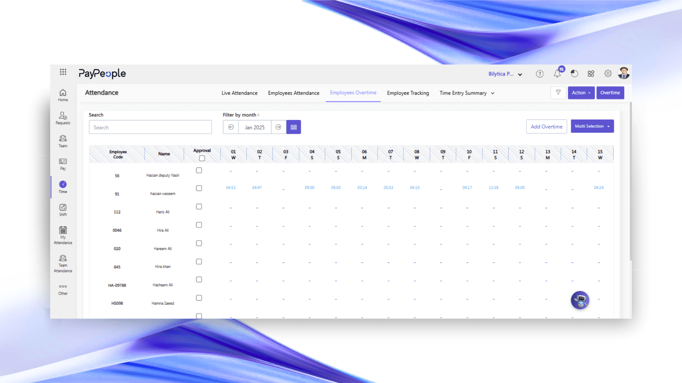The image size is (682, 383).
Task: Click into the Search input field
Action: (x=150, y=127)
